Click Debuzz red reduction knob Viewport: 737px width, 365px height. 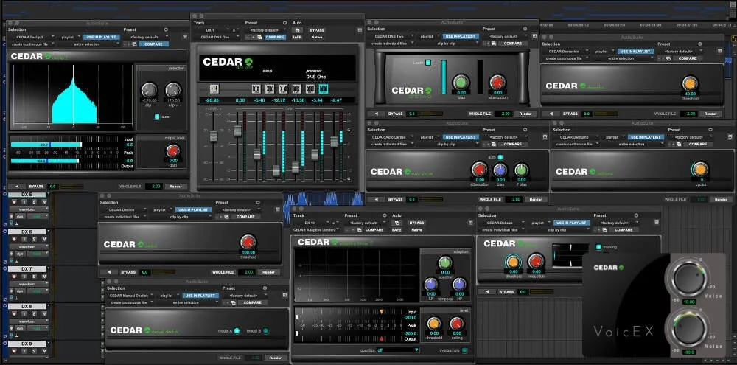[x=536, y=262]
